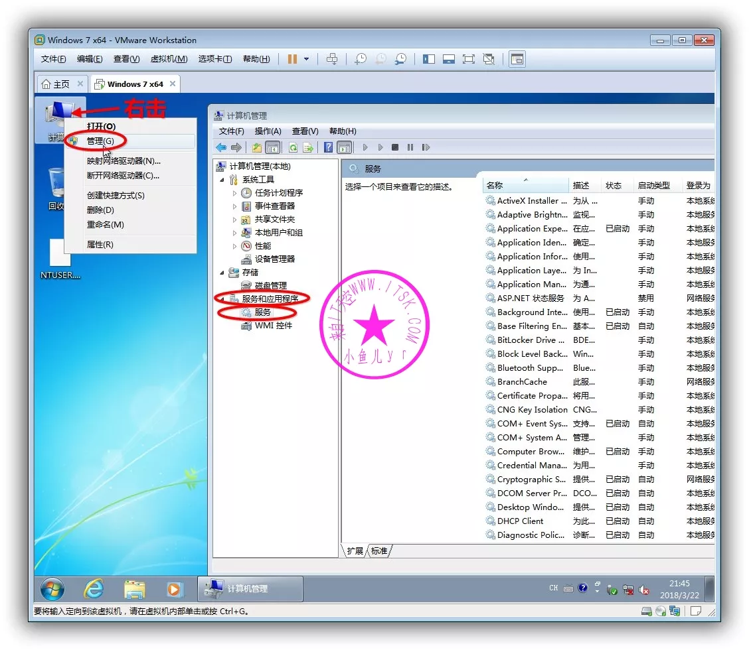Expand the 事件查看器 tree node
This screenshot has width=749, height=650.
234,206
